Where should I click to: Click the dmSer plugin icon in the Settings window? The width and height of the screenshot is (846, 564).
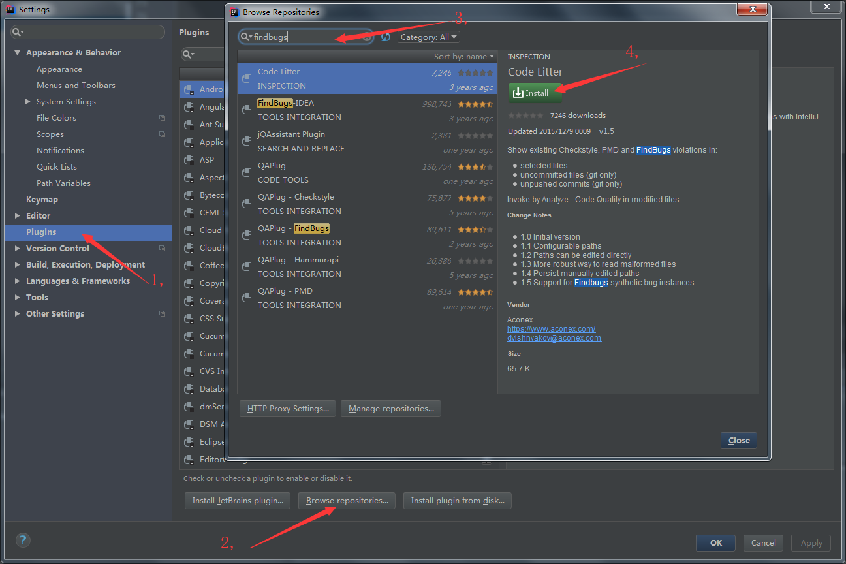coord(189,407)
